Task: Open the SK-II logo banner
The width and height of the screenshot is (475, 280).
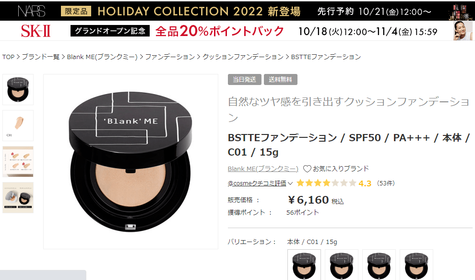Action: coord(36,31)
